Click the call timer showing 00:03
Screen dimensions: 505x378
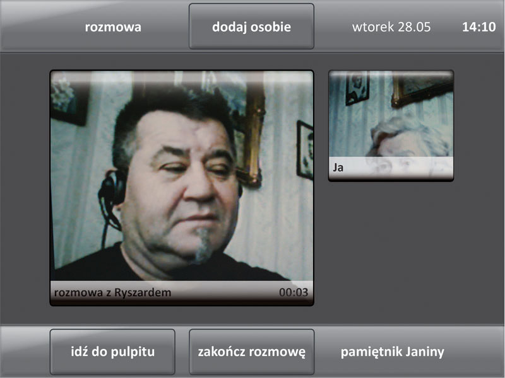pos(294,292)
